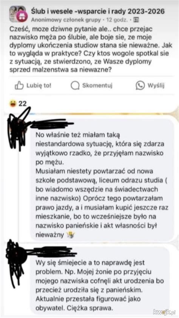Click the Wyślij button
179x318 pixels.
tap(150, 86)
